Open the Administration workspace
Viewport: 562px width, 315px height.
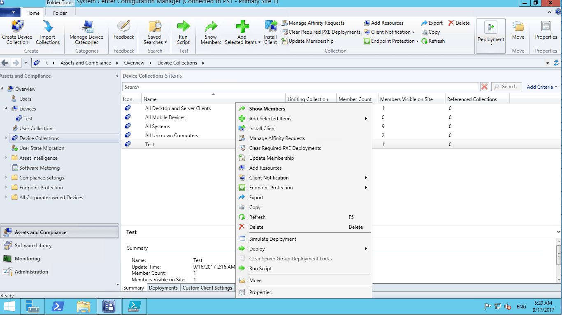click(59, 272)
